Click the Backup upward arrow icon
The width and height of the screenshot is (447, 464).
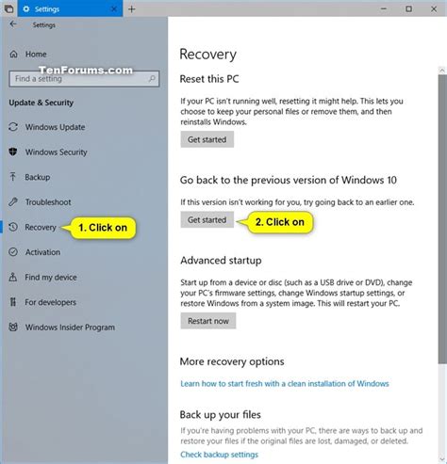(x=13, y=177)
